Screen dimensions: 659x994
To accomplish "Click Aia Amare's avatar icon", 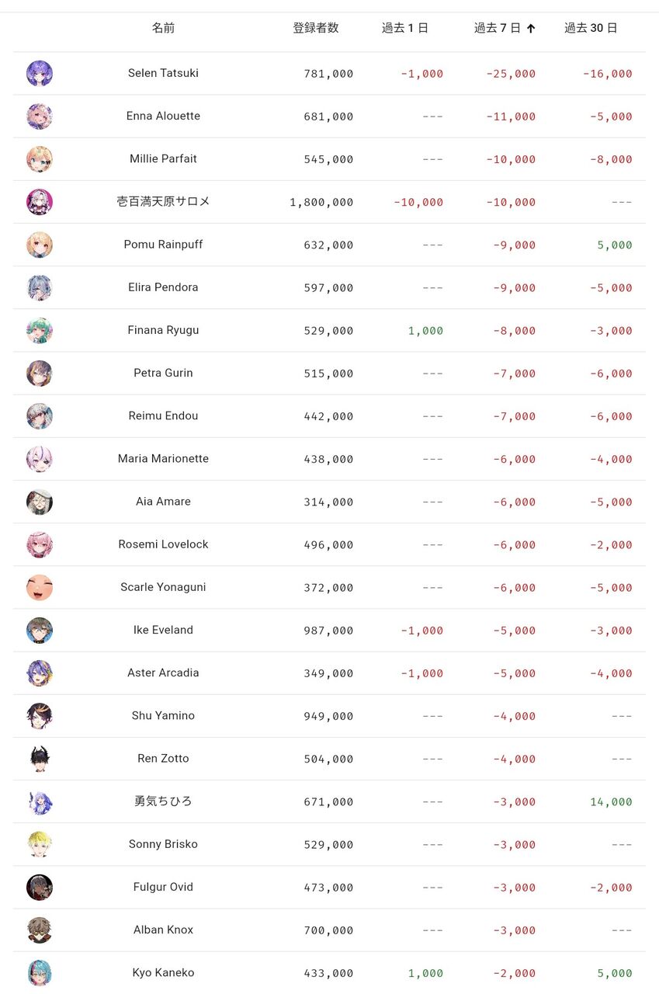I will click(x=40, y=502).
